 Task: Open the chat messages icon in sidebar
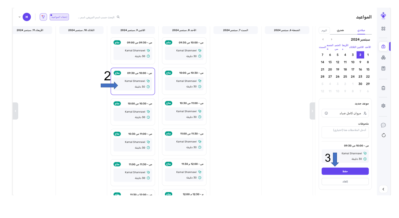tap(383, 125)
